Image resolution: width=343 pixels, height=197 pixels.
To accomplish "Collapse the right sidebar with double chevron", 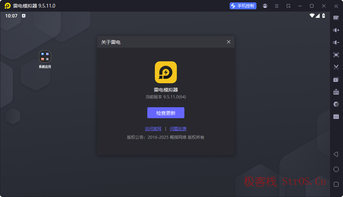I will click(x=336, y=6).
